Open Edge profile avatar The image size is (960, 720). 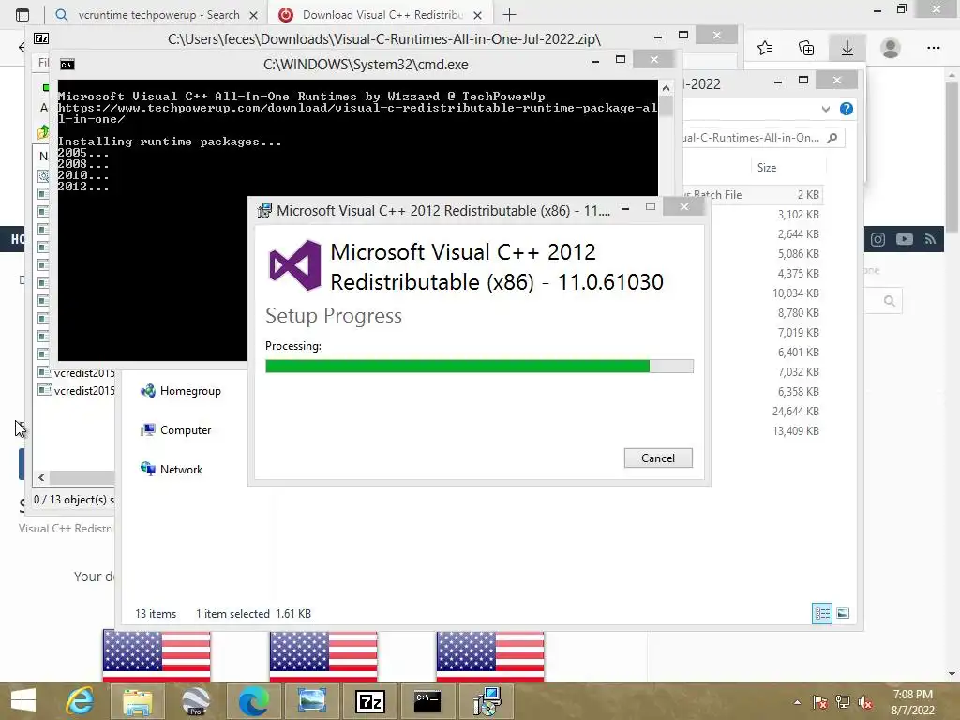[891, 48]
